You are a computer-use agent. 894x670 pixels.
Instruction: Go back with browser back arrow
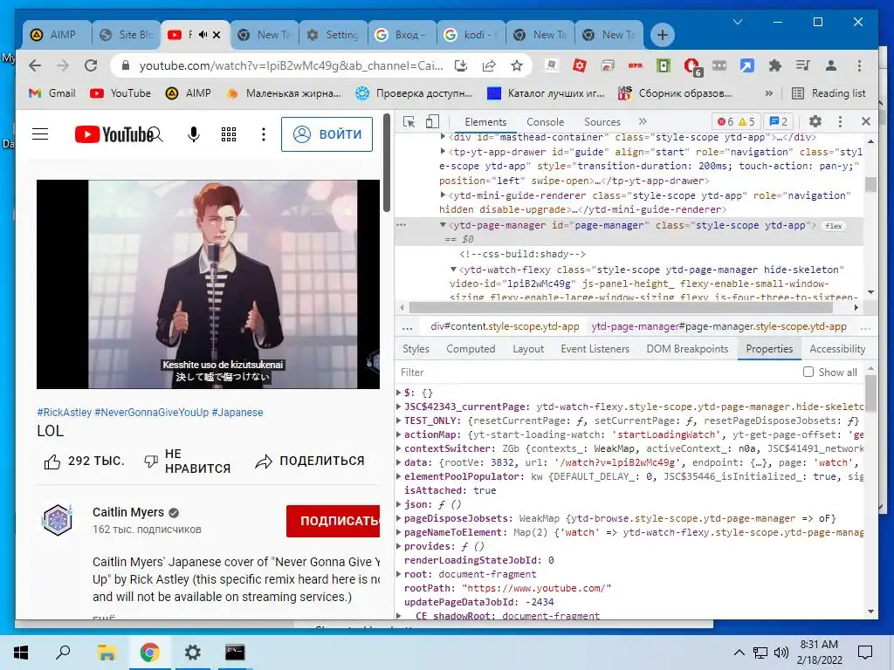pos(35,65)
